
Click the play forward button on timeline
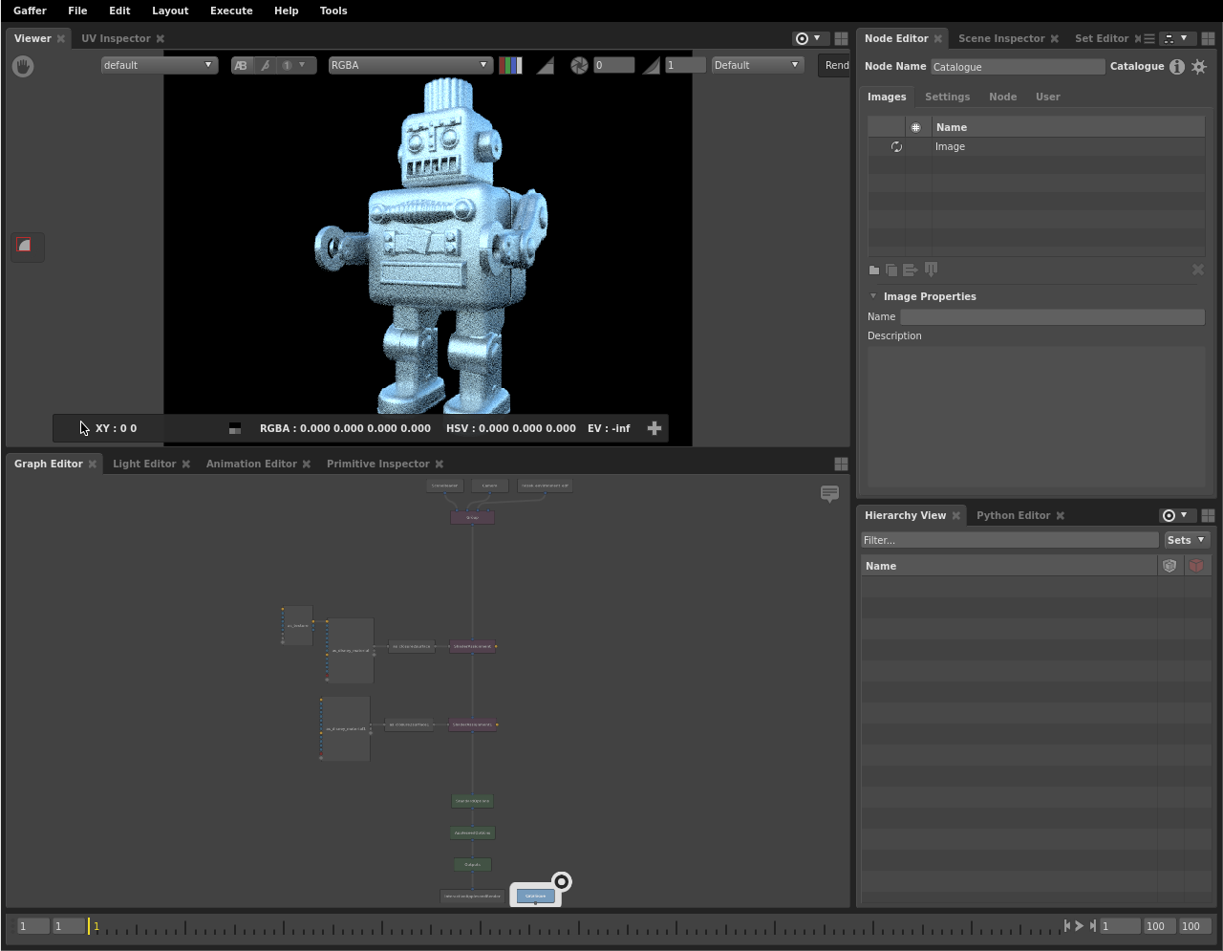tap(1080, 925)
